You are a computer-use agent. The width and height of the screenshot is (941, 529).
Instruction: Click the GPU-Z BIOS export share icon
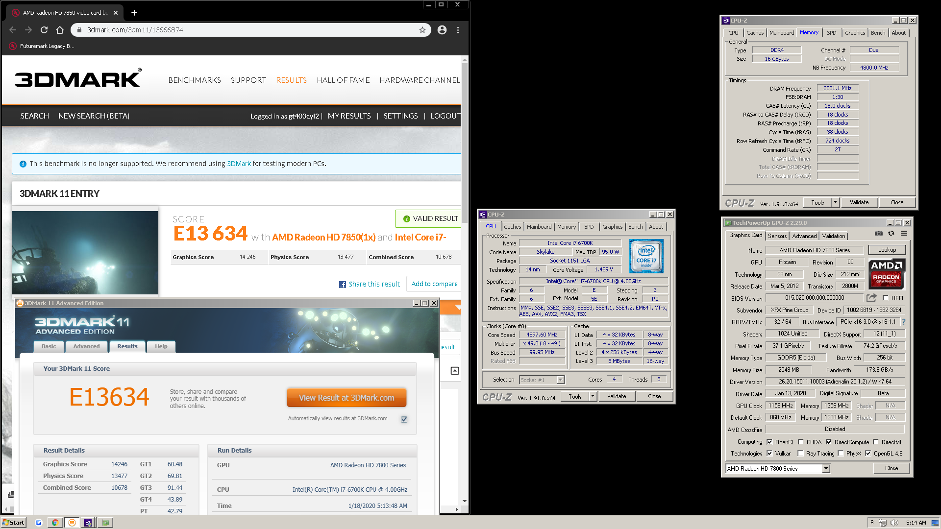coord(871,298)
